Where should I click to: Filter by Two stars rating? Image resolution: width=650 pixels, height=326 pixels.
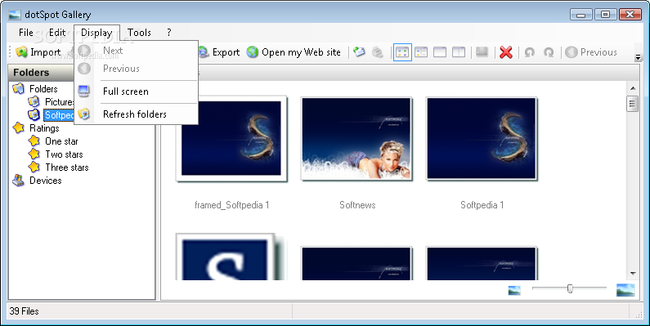(x=64, y=154)
